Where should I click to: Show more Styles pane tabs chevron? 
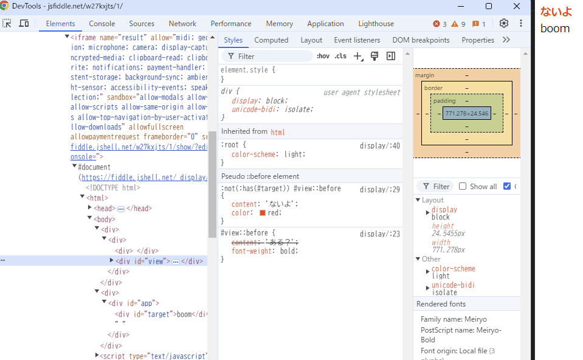click(506, 40)
